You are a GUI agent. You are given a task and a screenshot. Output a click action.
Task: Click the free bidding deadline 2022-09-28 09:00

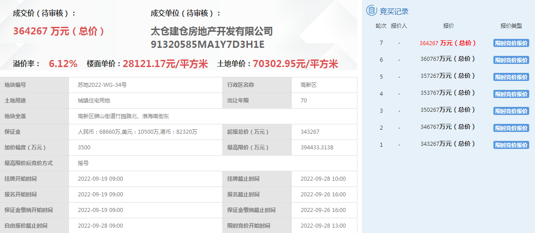click(100, 225)
